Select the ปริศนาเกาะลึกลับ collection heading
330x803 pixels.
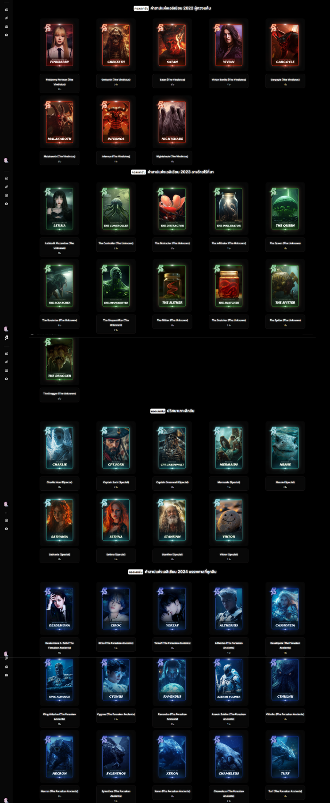coord(181,411)
